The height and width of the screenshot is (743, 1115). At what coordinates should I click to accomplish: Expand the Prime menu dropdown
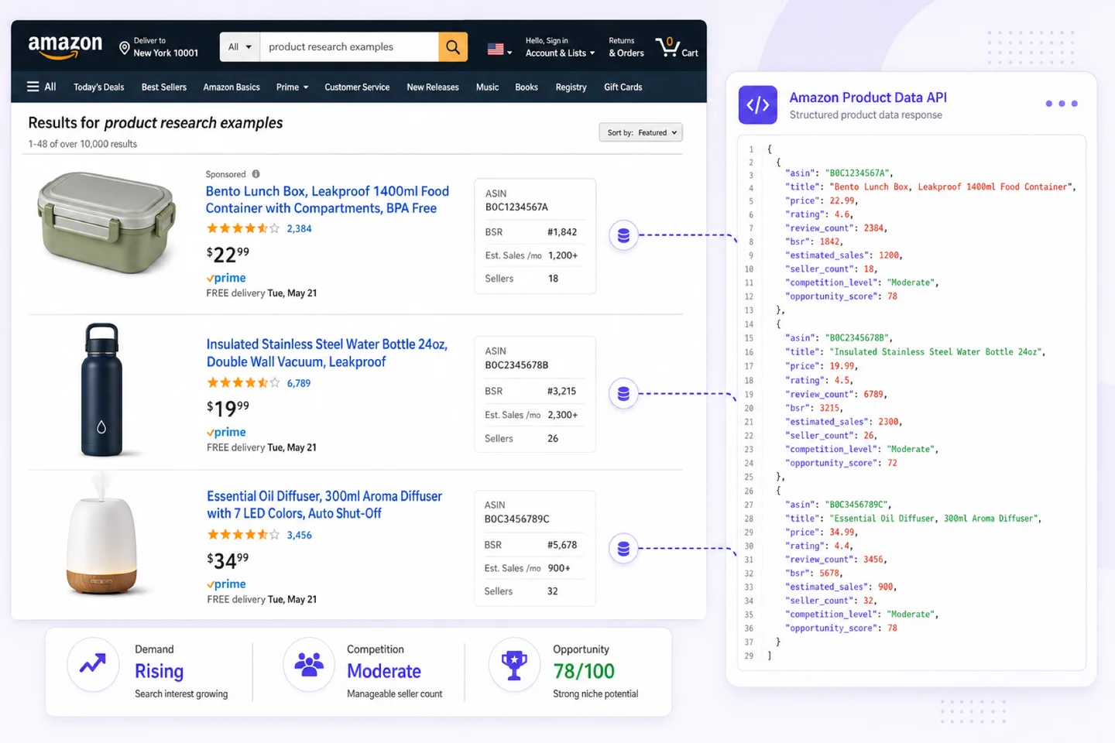pyautogui.click(x=292, y=87)
